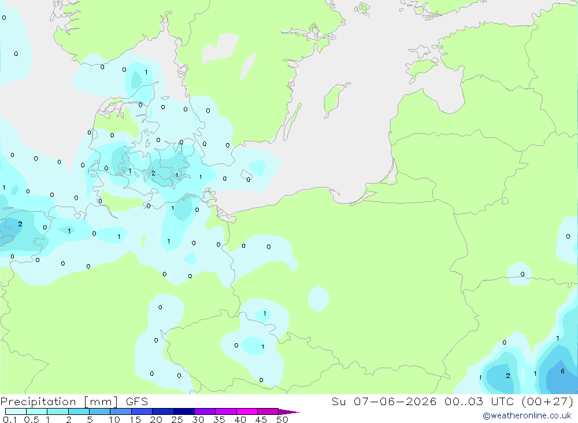
Task: Click the legend scale label "50"
Action: point(282,420)
